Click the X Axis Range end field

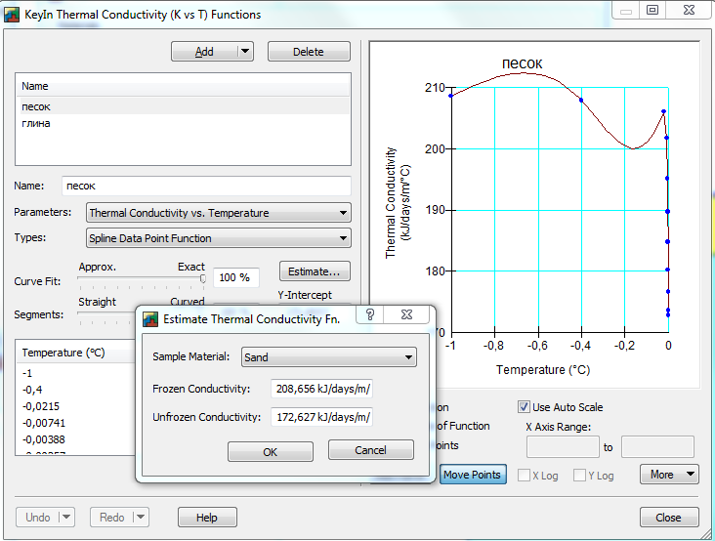tap(657, 446)
